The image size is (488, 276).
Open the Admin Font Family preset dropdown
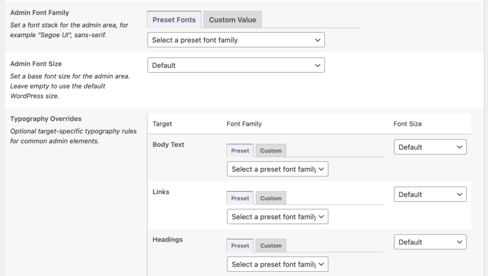[x=236, y=40]
